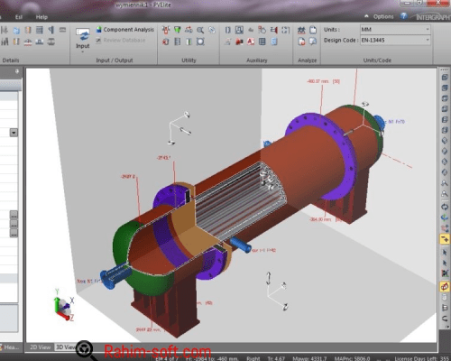Click the blue question mark help icon
Image resolution: width=451 pixels, height=361 pixels.
(403, 16)
